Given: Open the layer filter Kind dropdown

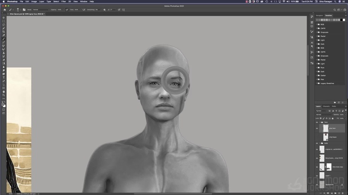Looking at the screenshot, I should click(x=321, y=111).
